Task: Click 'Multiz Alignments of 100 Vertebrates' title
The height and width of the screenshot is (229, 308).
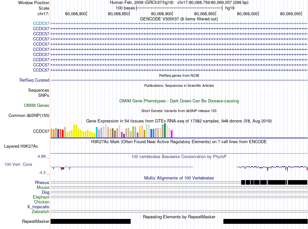Action: click(179, 178)
